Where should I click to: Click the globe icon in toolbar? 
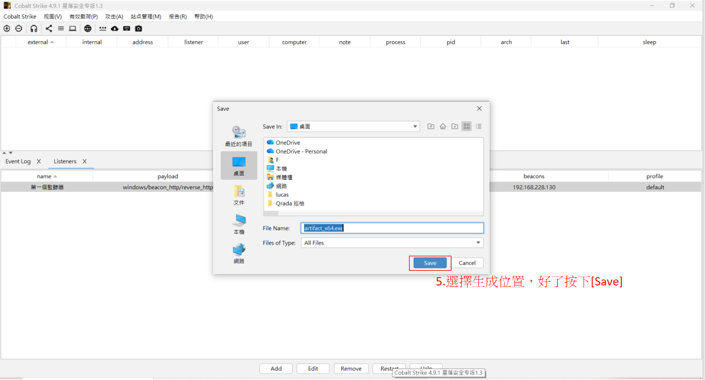point(88,28)
